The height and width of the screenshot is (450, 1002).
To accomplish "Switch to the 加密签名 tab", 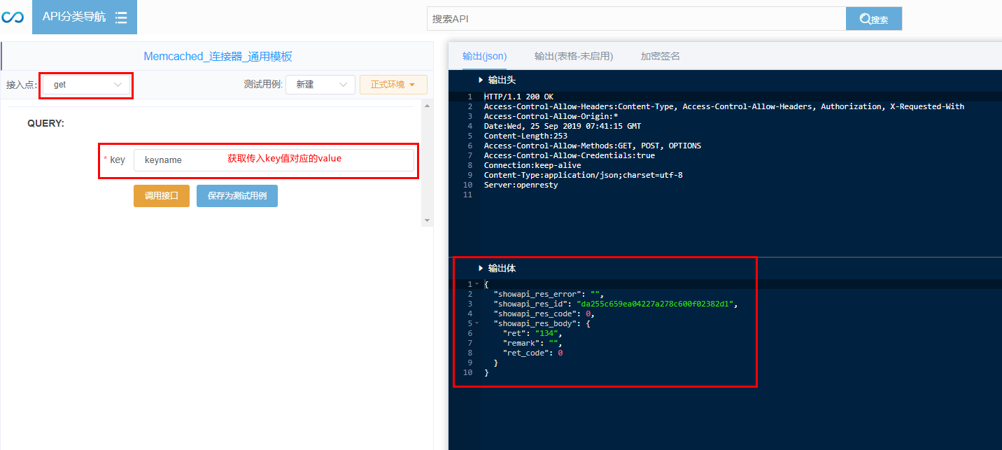I will coord(661,56).
